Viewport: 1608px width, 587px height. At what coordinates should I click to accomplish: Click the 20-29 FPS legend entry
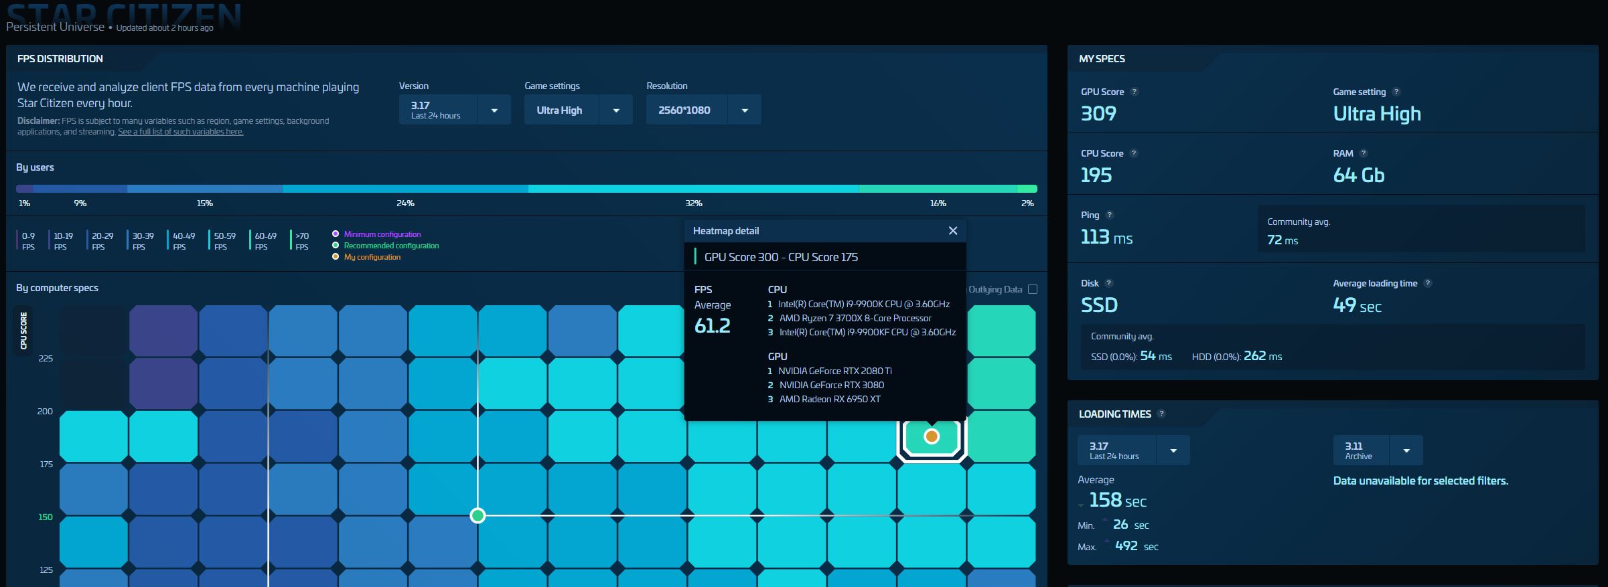tap(101, 241)
